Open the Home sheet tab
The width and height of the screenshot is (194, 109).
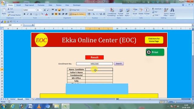click(x=12, y=99)
